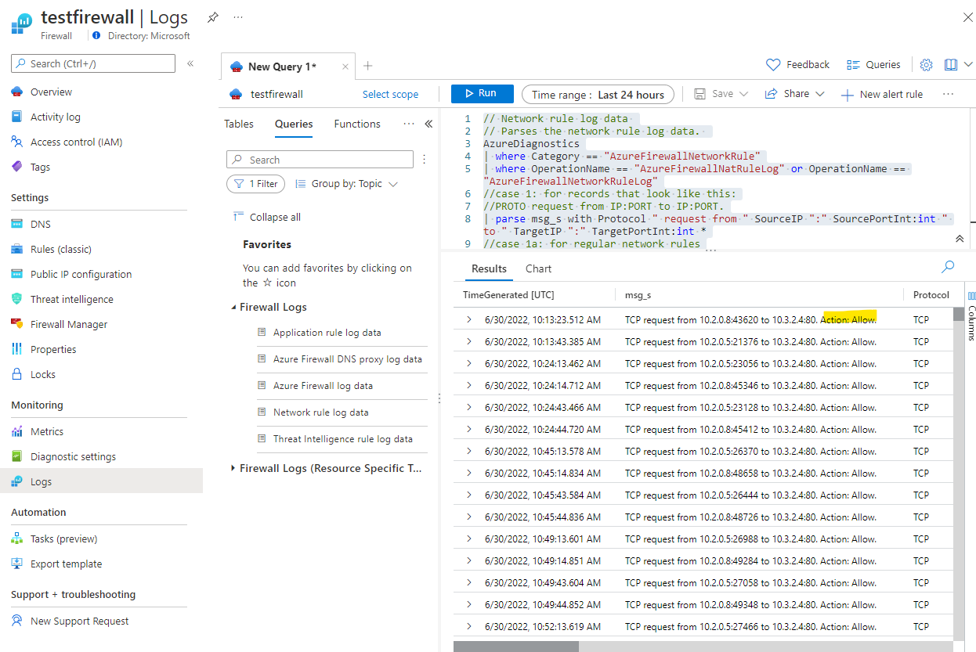The height and width of the screenshot is (652, 976).
Task: Switch to the Functions tab
Action: [x=357, y=124]
